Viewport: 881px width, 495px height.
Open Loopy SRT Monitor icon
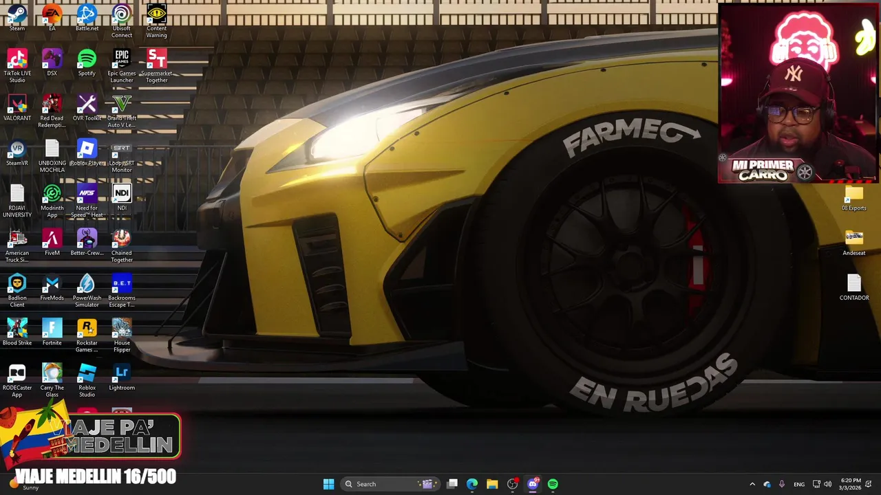click(122, 155)
